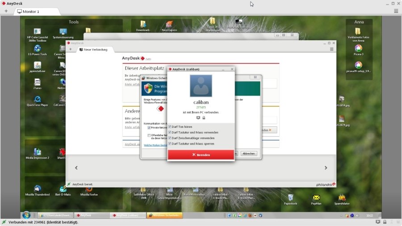Open new AnyDesk session tab with plus
This screenshot has height=226, width=402.
6,11
